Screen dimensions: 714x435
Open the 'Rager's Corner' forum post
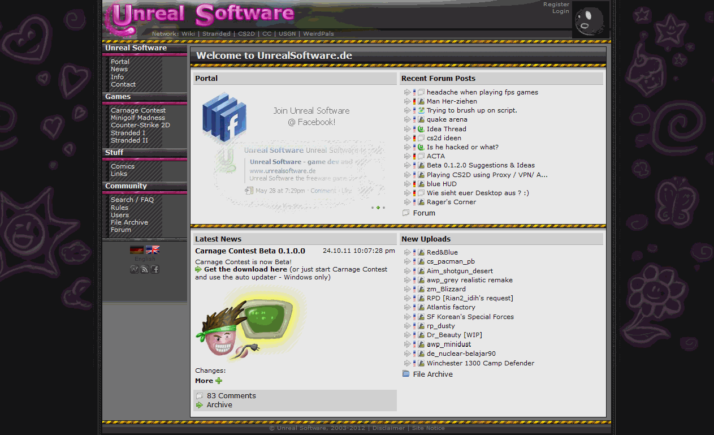point(451,202)
